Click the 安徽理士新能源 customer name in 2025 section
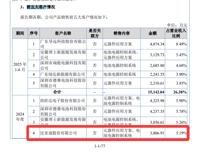Viewport: 200px width, 156px height. coord(63,55)
